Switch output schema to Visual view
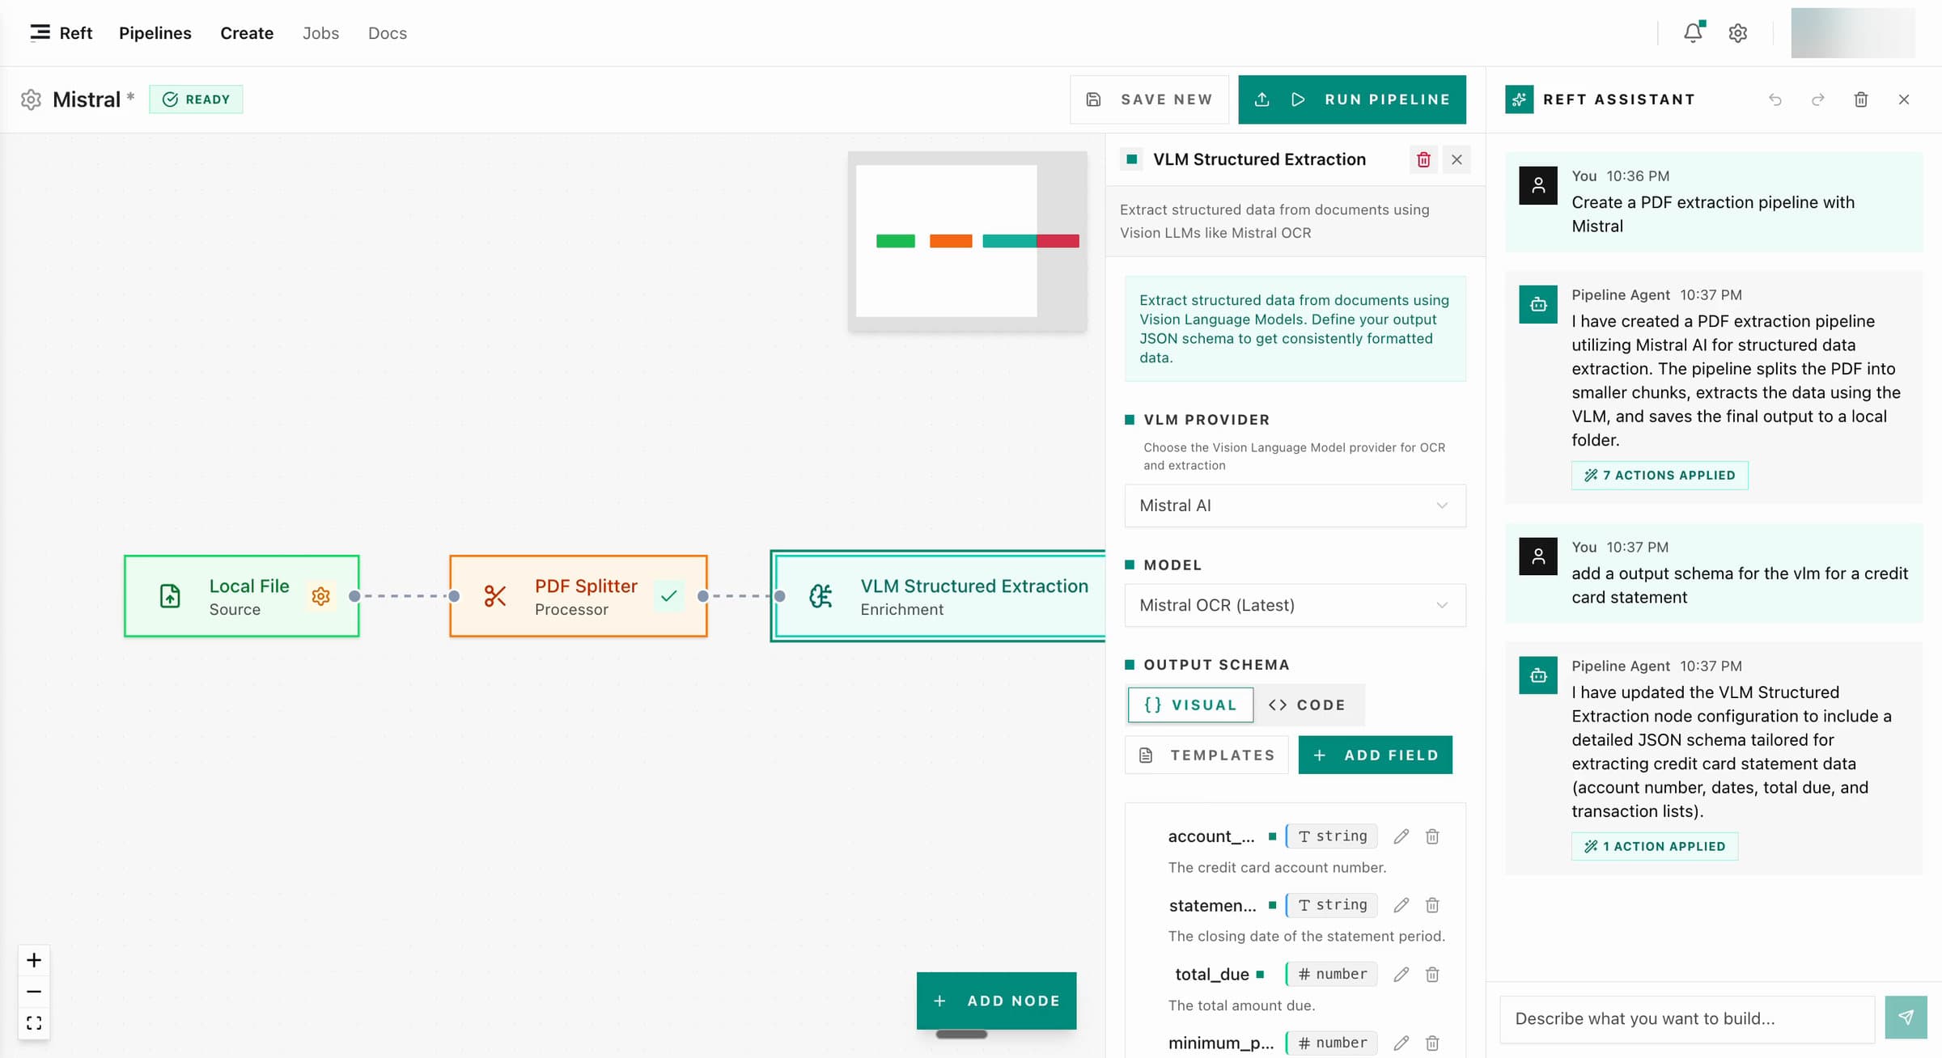This screenshot has width=1942, height=1058. pyautogui.click(x=1190, y=705)
